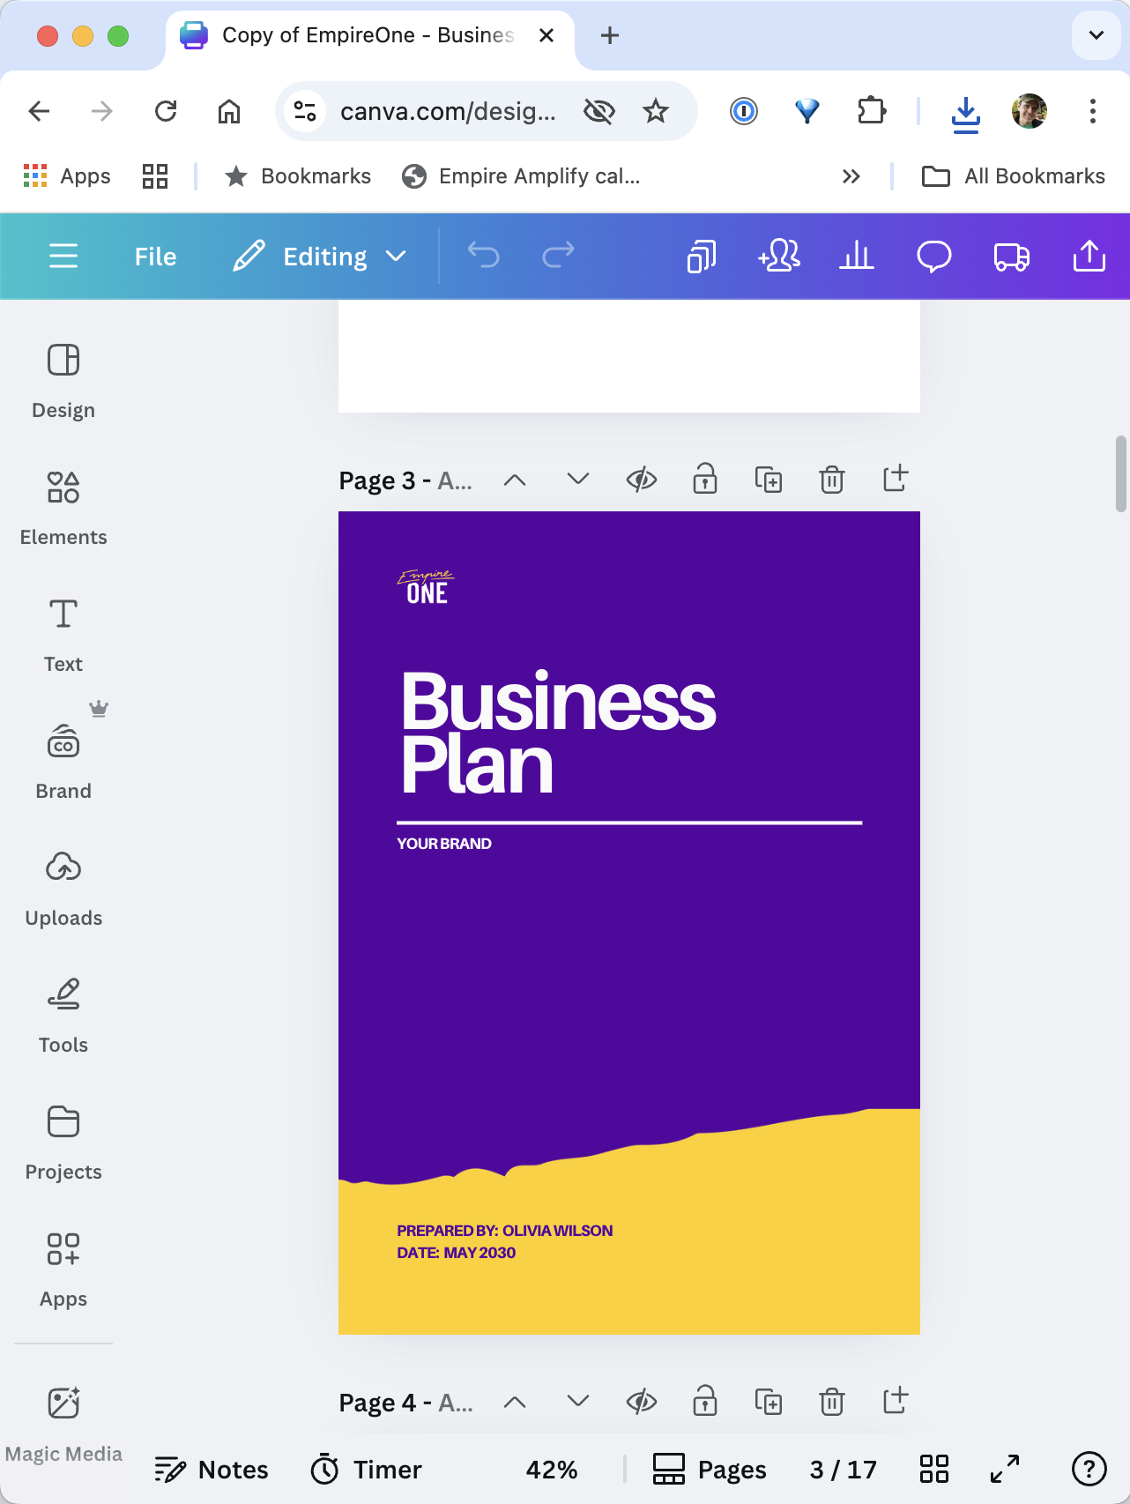Open All Bookmarks folder
Viewport: 1130px width, 1504px height.
[1014, 176]
